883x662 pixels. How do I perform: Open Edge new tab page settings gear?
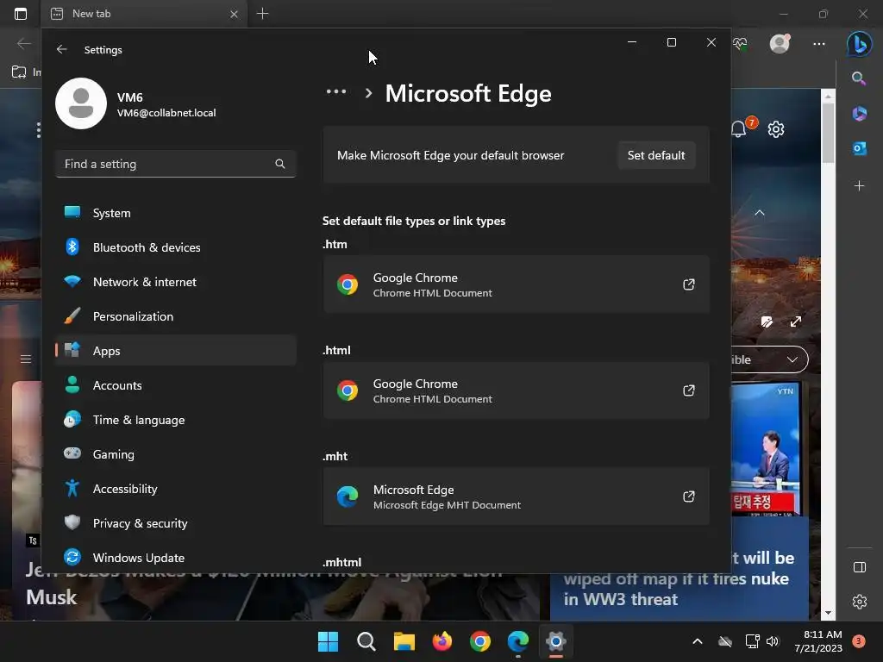coord(776,129)
